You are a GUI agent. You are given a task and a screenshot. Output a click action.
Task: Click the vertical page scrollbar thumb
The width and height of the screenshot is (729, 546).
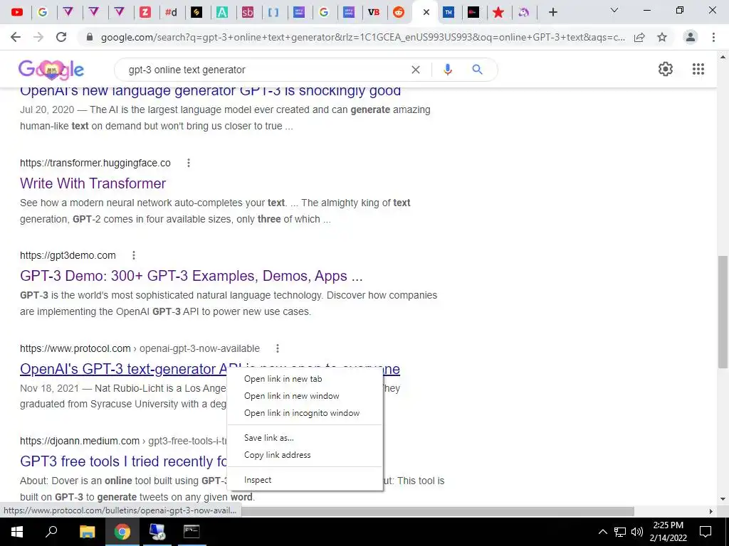pos(723,311)
